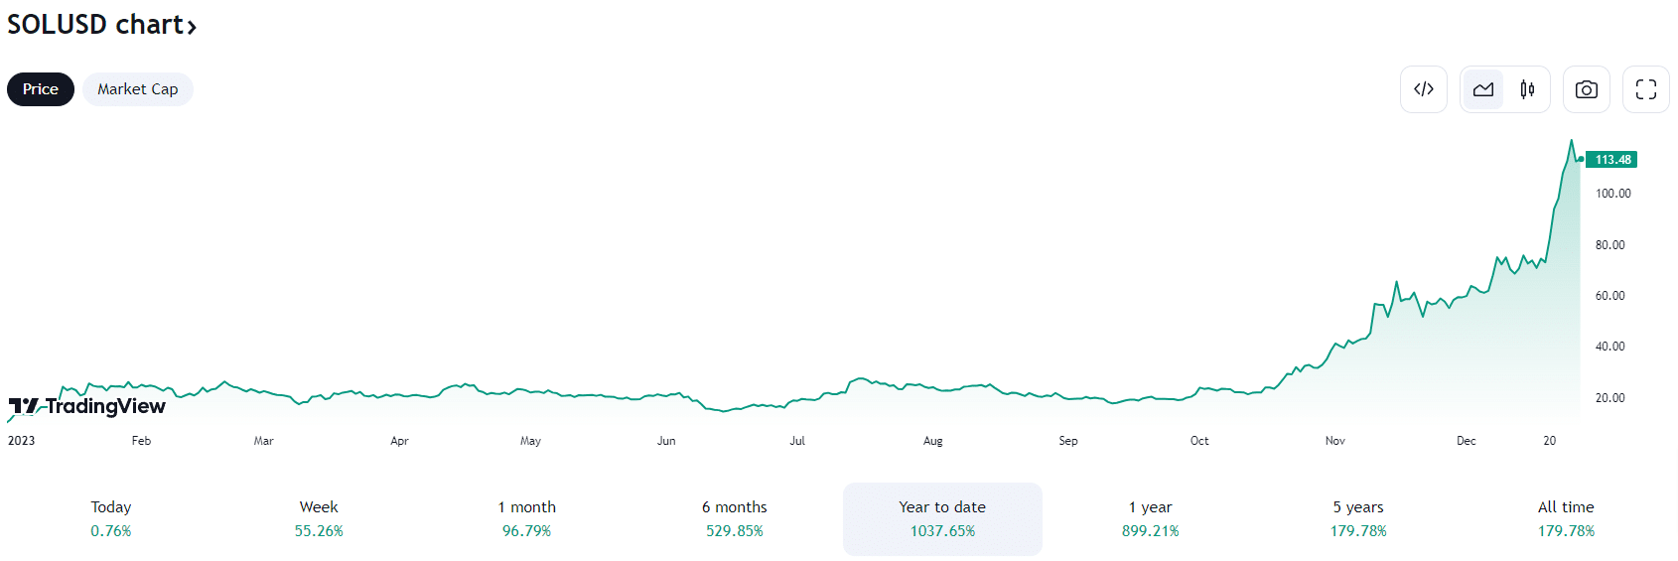Select Year to date range
The height and width of the screenshot is (561, 1678).
(942, 519)
